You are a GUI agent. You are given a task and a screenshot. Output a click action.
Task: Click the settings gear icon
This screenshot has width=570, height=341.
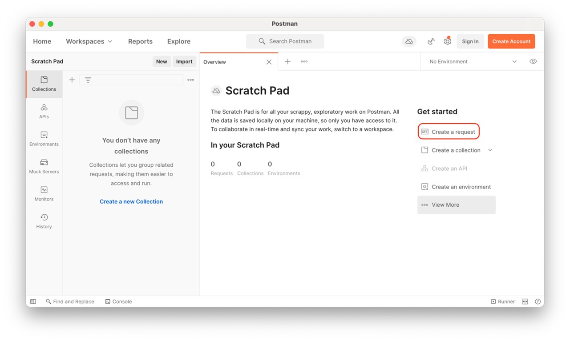[x=447, y=41]
